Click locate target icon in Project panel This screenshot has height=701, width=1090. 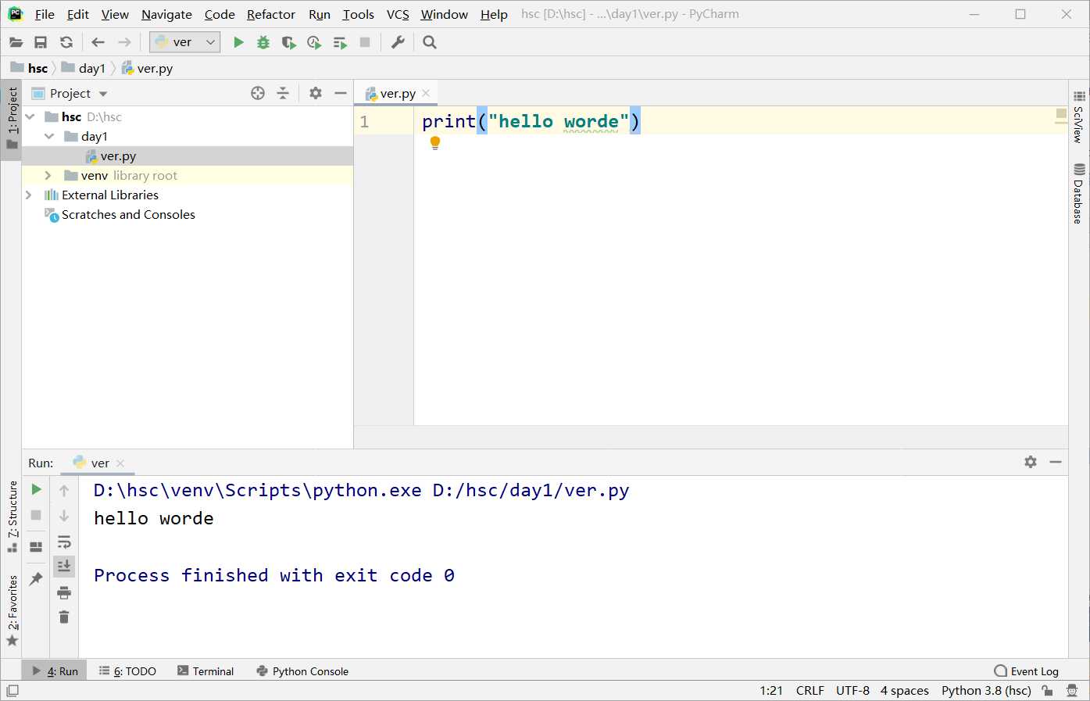pyautogui.click(x=258, y=93)
